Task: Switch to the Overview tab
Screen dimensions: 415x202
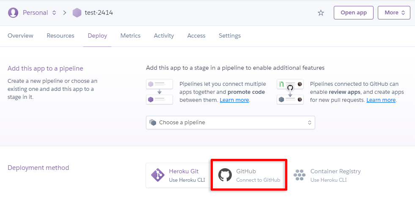Action: click(20, 35)
